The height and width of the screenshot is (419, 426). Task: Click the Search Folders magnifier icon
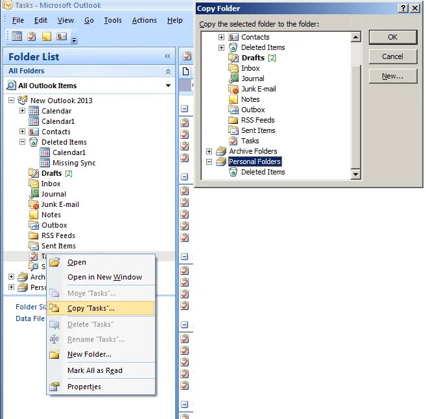tap(34, 267)
